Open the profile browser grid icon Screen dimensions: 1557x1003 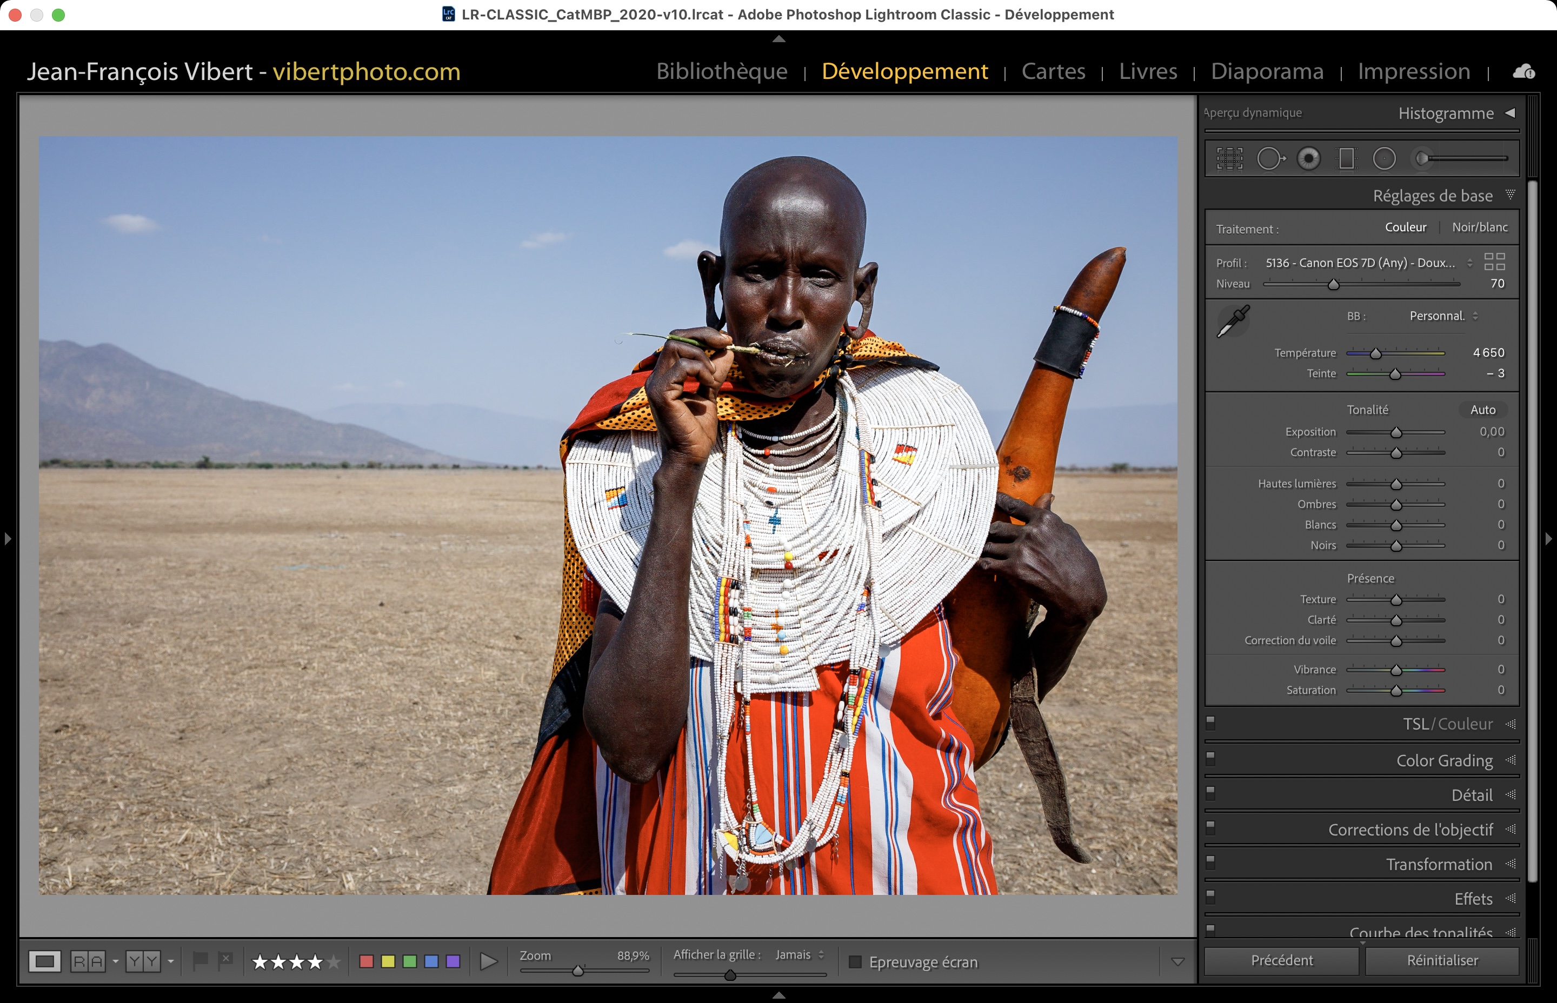(1494, 262)
